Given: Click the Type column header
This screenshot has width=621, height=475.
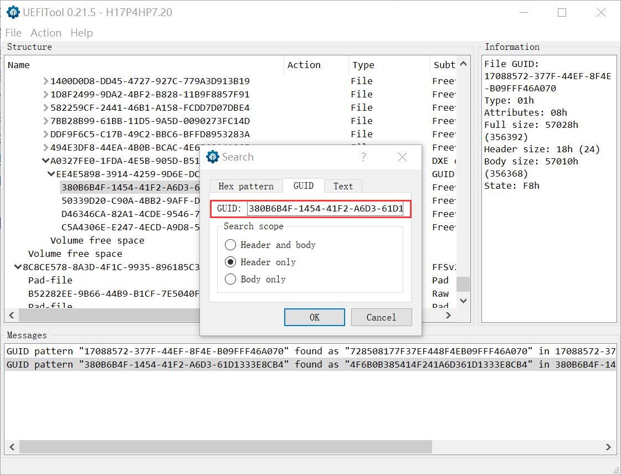Looking at the screenshot, I should click(389, 65).
